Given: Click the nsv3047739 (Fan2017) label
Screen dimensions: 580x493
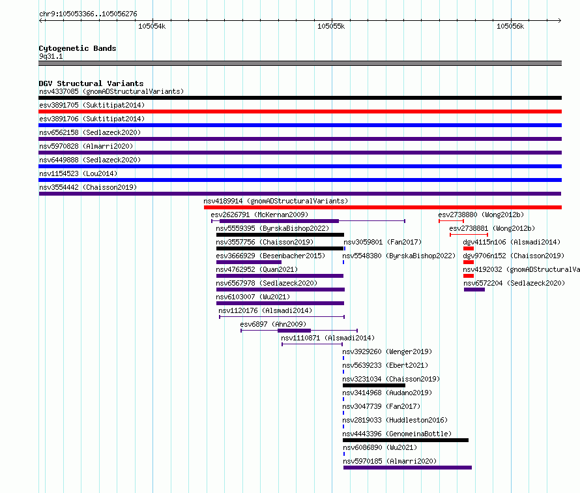Looking at the screenshot, I should click(x=381, y=406).
